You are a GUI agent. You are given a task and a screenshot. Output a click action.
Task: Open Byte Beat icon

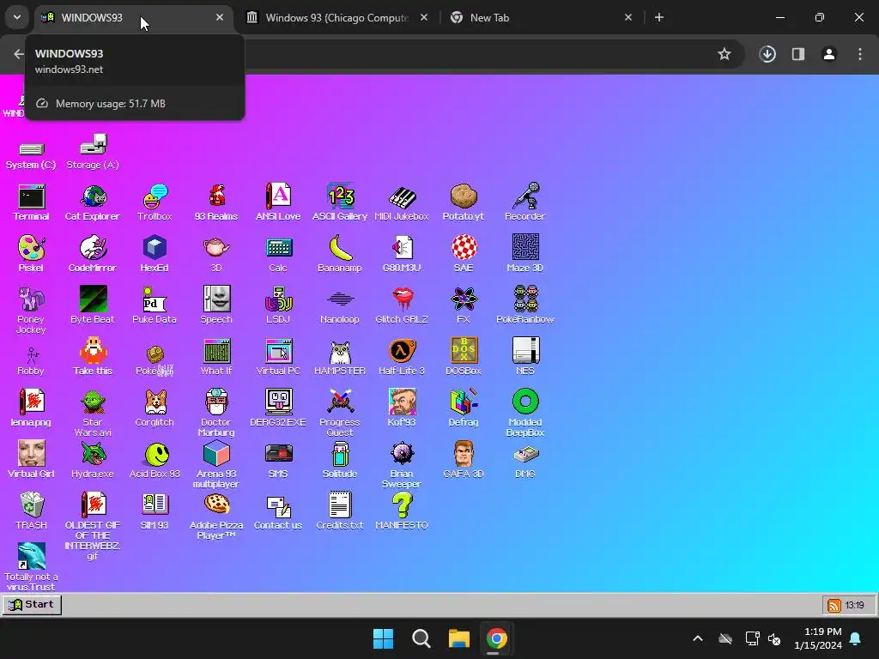(93, 305)
